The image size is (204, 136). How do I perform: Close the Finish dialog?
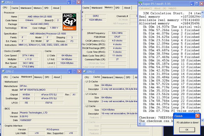197,116
